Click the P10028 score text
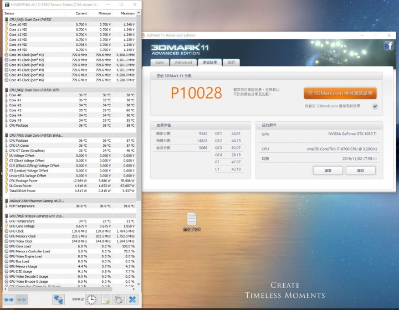Viewport: 399px width, 310px height. point(196,93)
